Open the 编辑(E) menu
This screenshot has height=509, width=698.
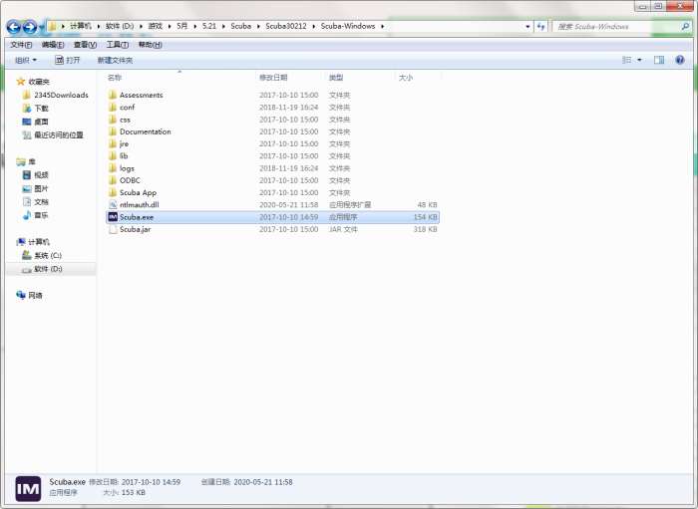(53, 45)
